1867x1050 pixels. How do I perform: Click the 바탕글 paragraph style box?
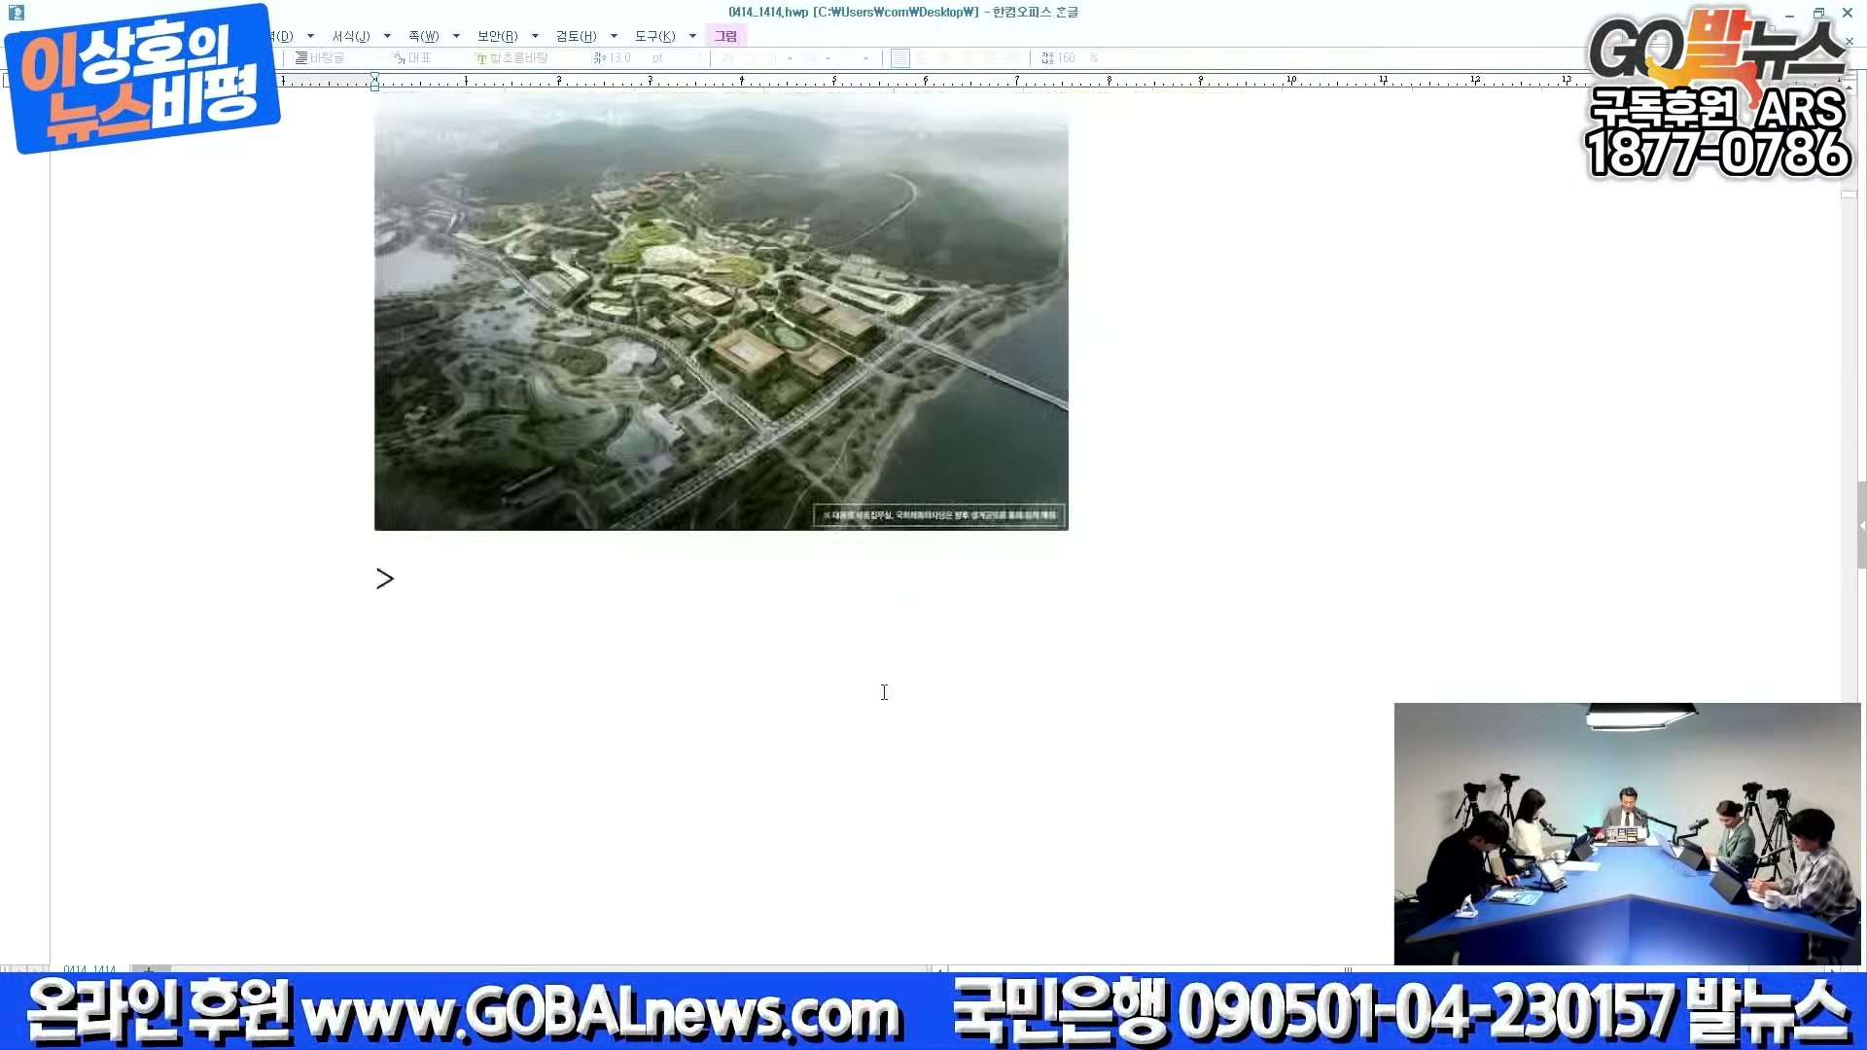coord(327,58)
